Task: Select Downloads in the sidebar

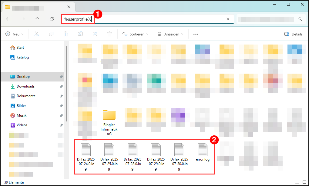Action: tap(25, 86)
